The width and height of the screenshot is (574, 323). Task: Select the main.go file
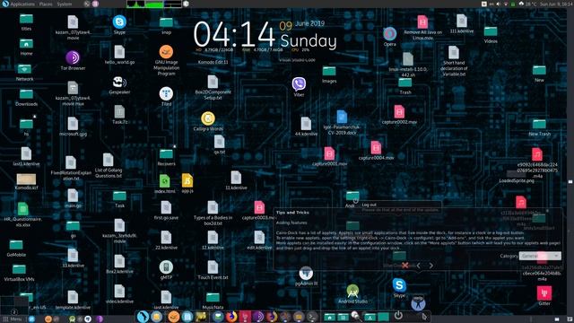point(73,196)
